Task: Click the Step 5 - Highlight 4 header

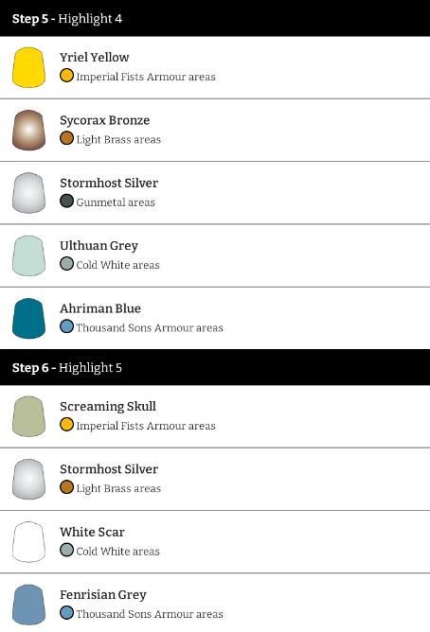Action: pos(215,18)
